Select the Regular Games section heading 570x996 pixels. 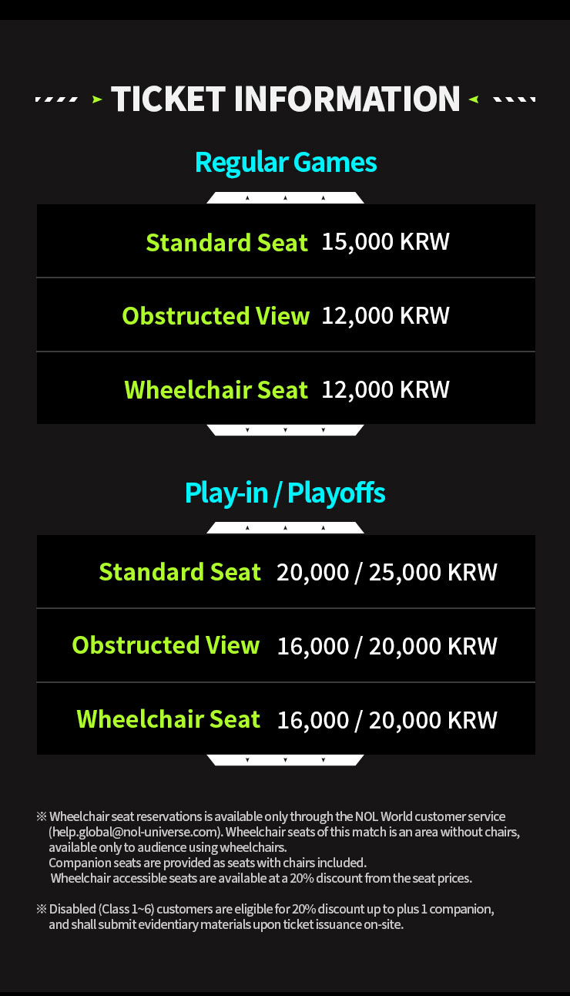[x=286, y=163]
